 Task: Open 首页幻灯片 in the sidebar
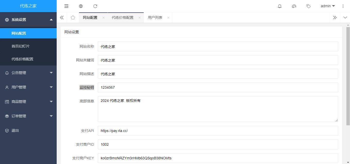click(x=28, y=46)
